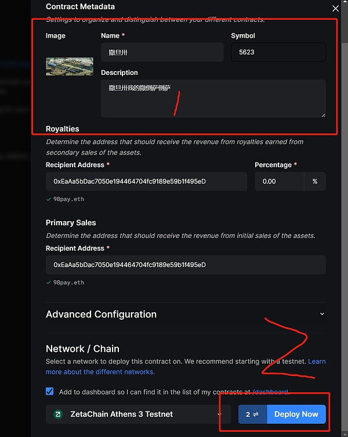Click the checkmark beside royalties 98pay.eth
This screenshot has height=437, width=348.
tap(49, 199)
